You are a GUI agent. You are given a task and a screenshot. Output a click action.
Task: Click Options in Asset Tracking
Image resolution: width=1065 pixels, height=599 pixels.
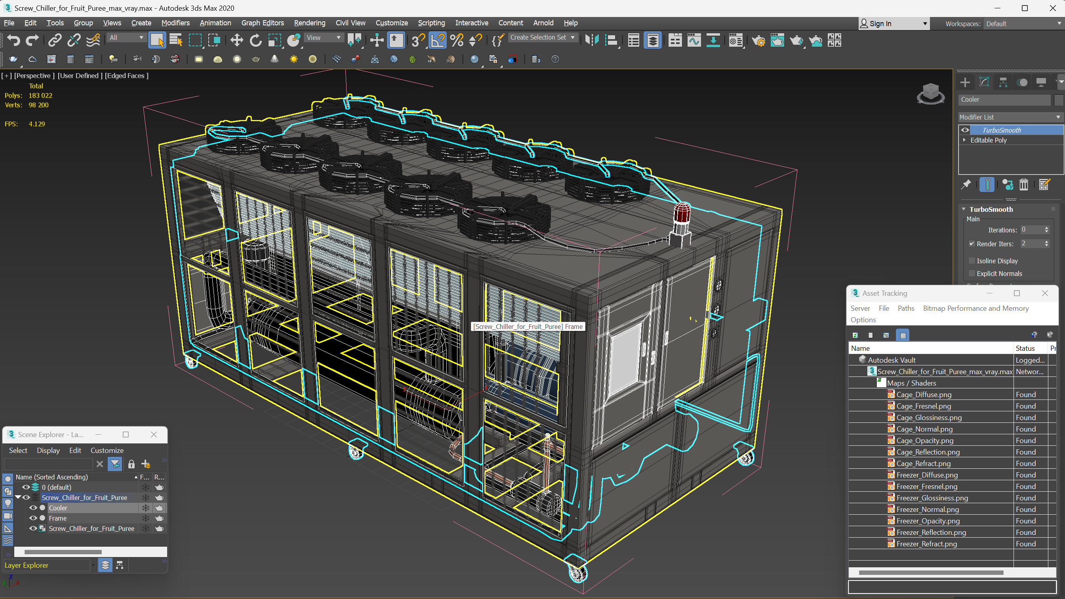pyautogui.click(x=863, y=320)
